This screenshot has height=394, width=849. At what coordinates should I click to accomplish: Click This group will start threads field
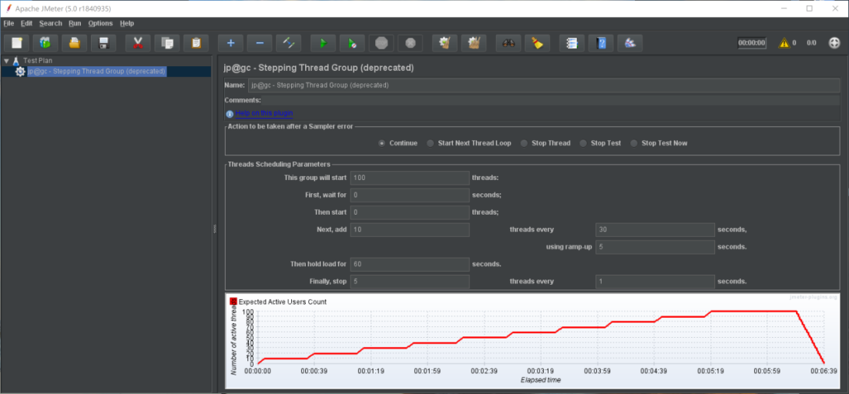[x=410, y=178]
